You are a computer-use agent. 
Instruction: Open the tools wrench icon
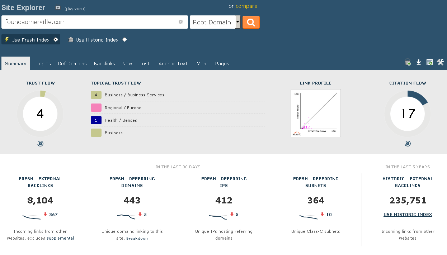tap(440, 62)
